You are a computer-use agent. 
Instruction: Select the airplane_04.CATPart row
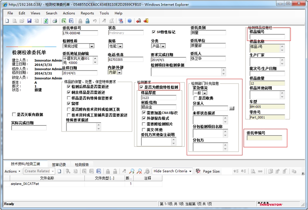83,184
